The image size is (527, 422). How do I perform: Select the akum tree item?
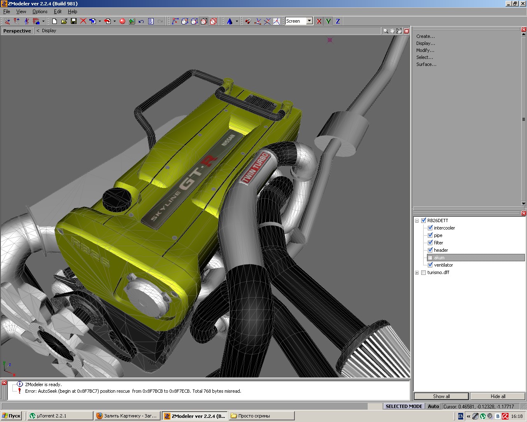point(439,258)
